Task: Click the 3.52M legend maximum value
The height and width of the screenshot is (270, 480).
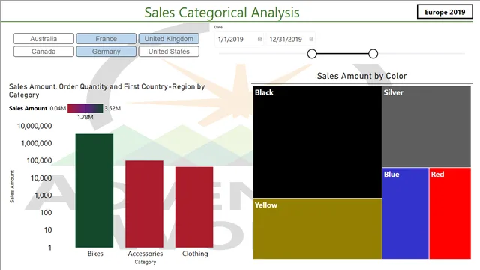Action: [x=112, y=108]
